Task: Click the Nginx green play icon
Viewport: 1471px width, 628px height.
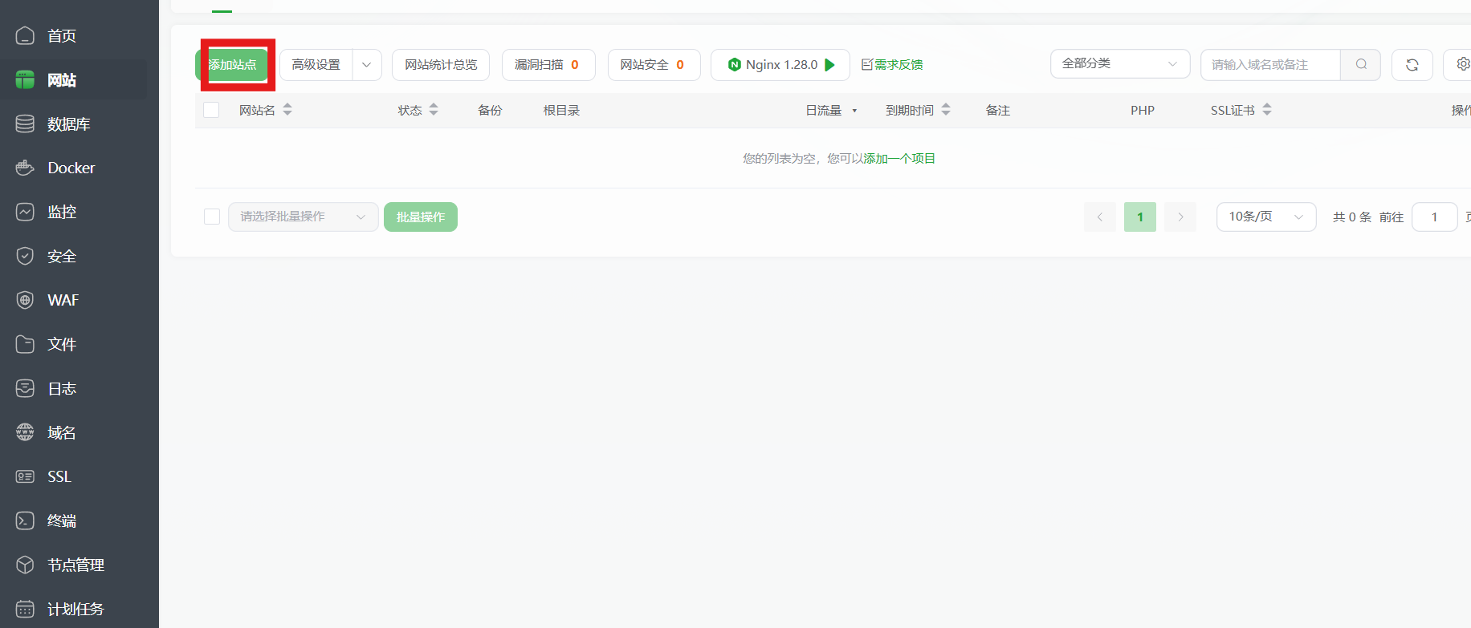Action: click(830, 65)
